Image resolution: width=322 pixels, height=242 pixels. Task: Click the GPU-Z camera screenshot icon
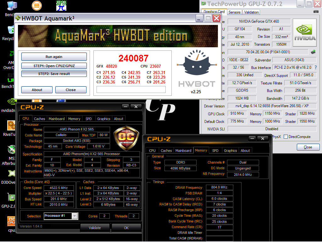[316, 12]
